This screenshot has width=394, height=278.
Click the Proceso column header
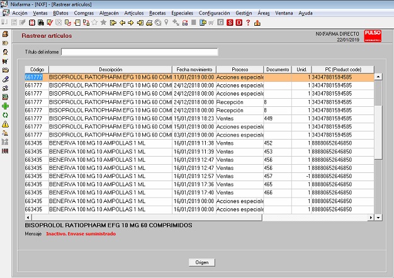tap(240, 70)
